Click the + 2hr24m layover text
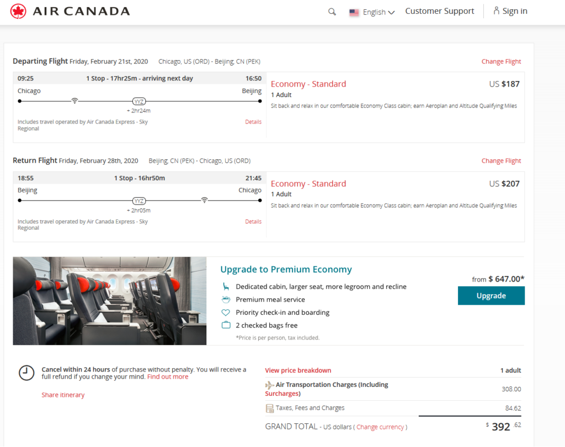 [138, 111]
